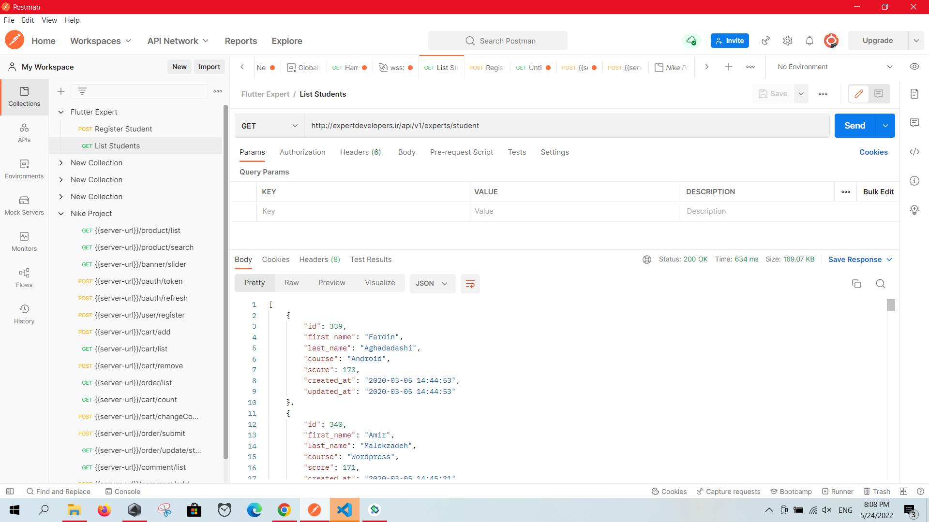Click the Invite button

[730, 41]
